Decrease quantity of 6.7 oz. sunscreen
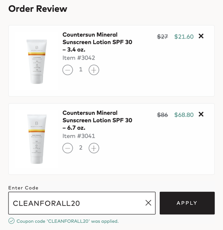 click(68, 148)
